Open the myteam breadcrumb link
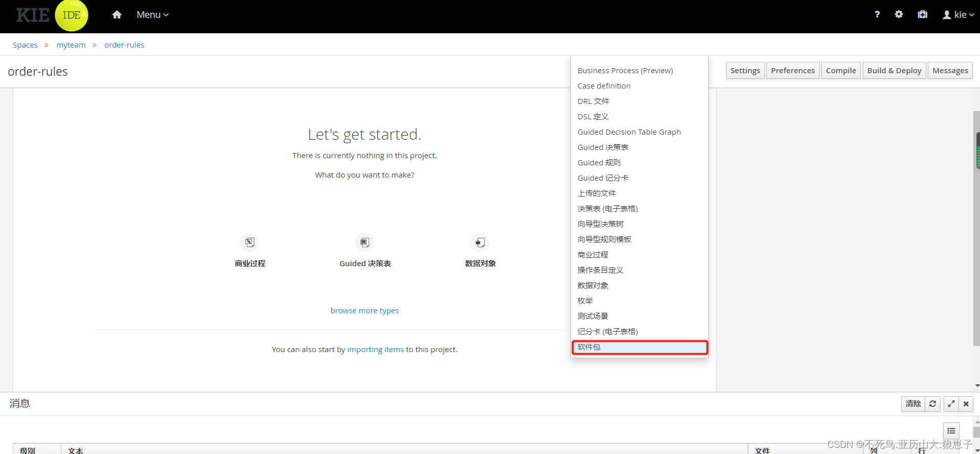Viewport: 980px width, 454px height. click(71, 45)
